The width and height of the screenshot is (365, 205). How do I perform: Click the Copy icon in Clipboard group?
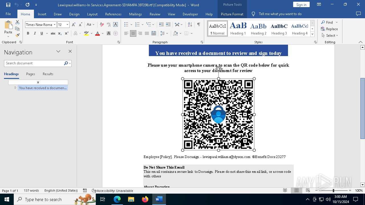pos(17,29)
